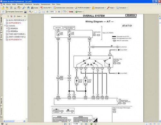Click the Print icon in toolbar
This screenshot has width=161, height=125.
pyautogui.click(x=15, y=8)
